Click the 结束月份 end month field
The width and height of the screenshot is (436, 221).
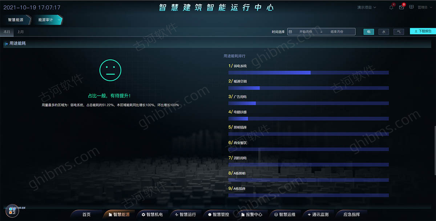[337, 32]
